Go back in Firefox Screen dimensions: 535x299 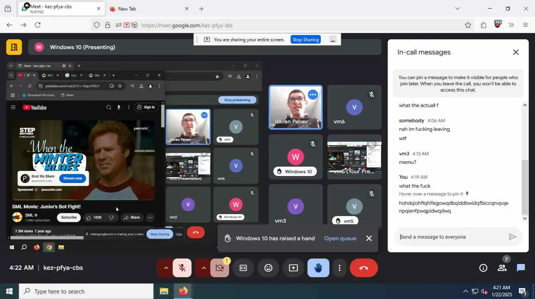[x=10, y=25]
